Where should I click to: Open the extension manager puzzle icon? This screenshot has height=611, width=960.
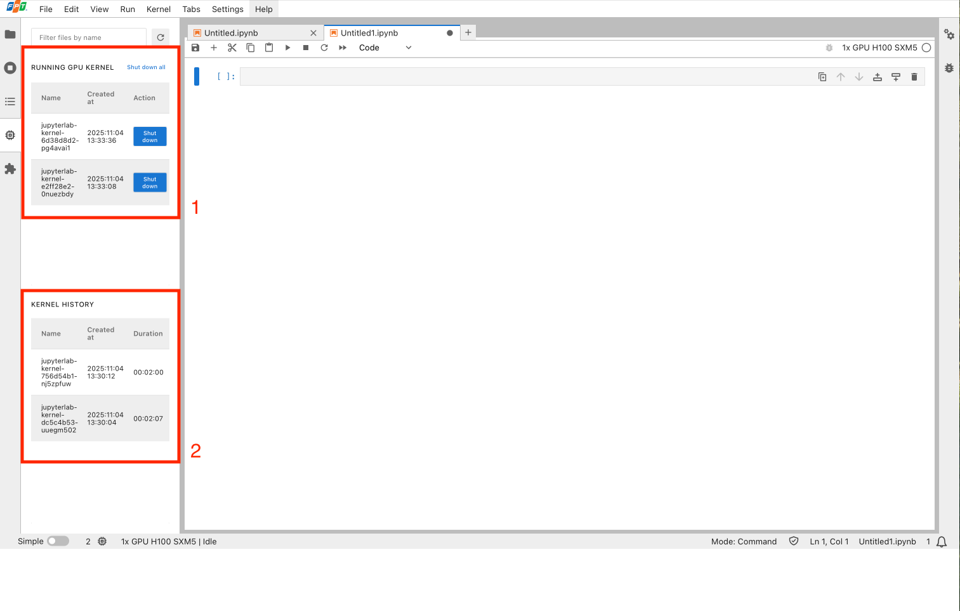pos(10,169)
